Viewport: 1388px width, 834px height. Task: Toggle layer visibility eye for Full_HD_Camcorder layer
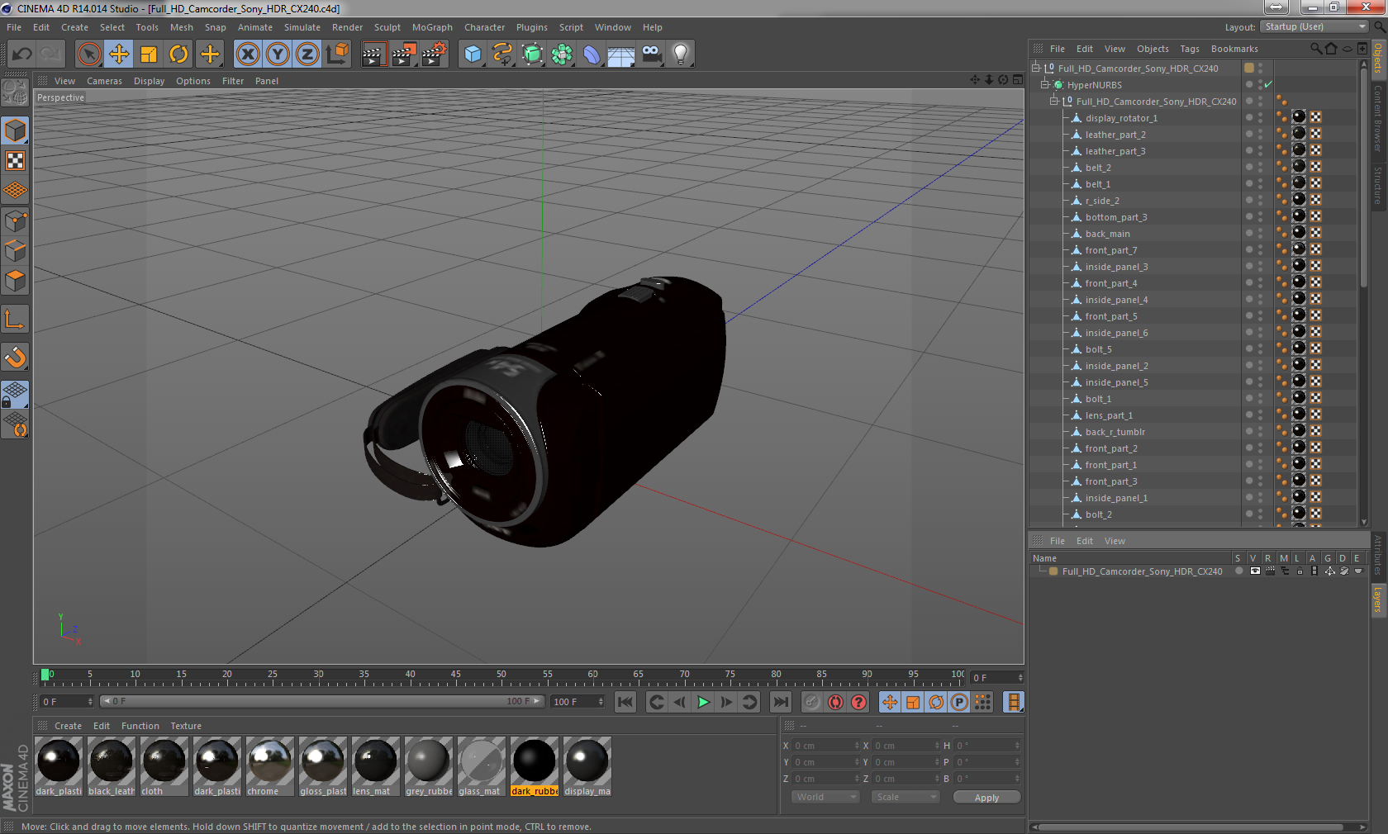(1255, 571)
